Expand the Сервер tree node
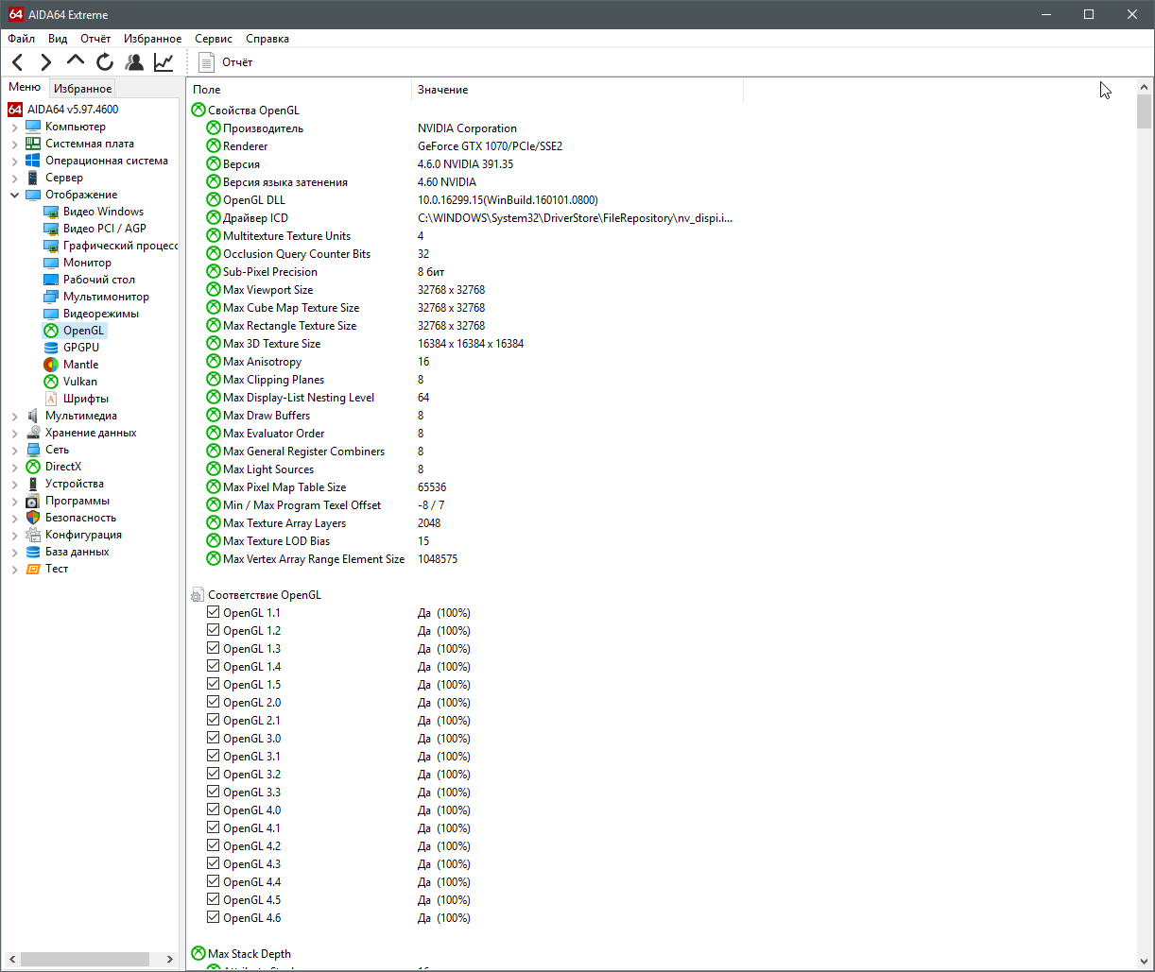 pyautogui.click(x=14, y=178)
